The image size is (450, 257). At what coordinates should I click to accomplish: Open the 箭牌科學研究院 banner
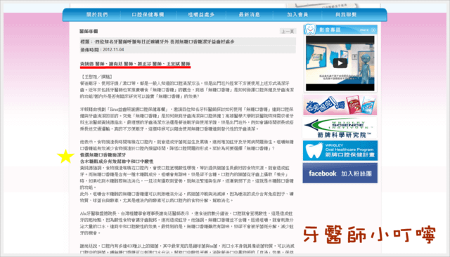pyautogui.click(x=340, y=128)
